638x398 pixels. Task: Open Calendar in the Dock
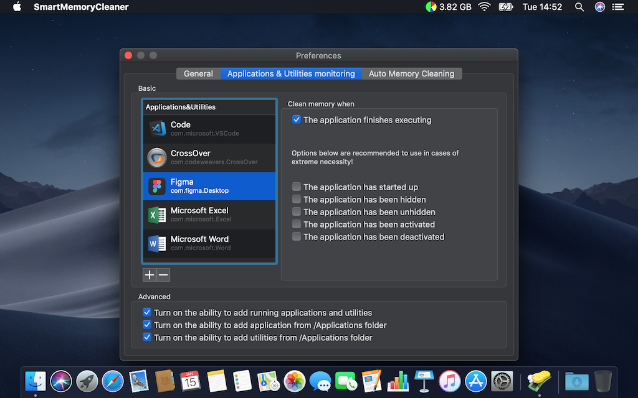(191, 381)
